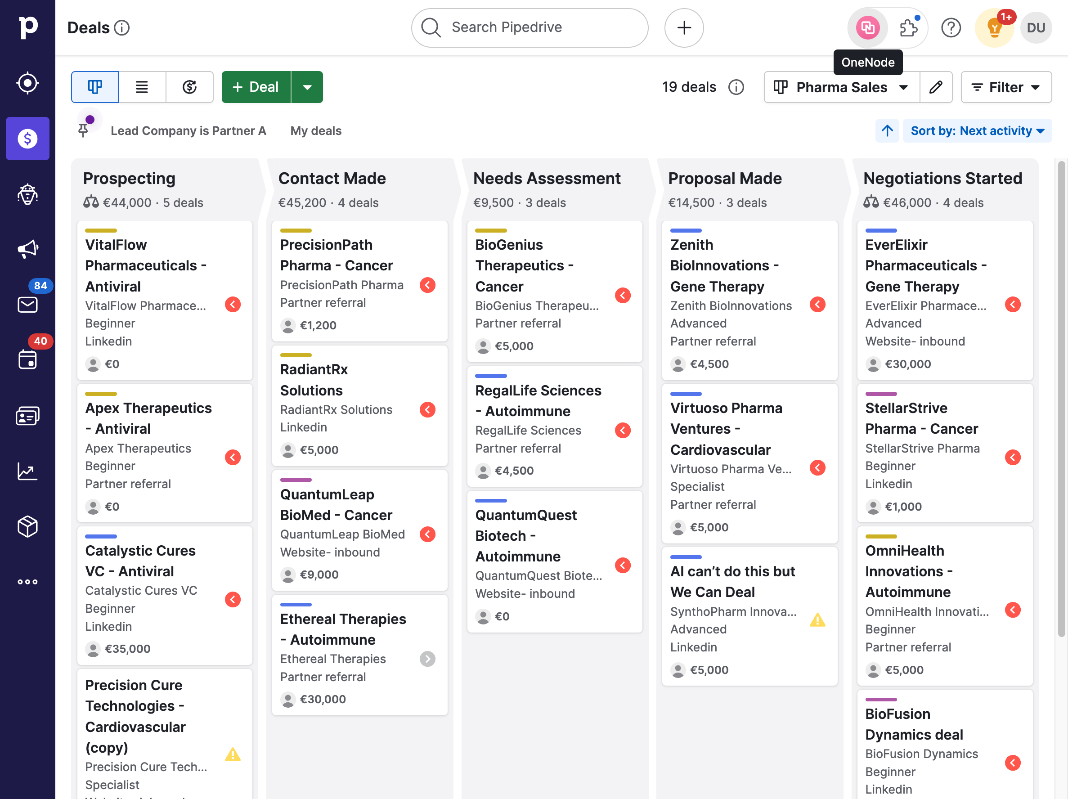1068x799 pixels.
Task: Click the green + Deal button
Action: click(256, 87)
